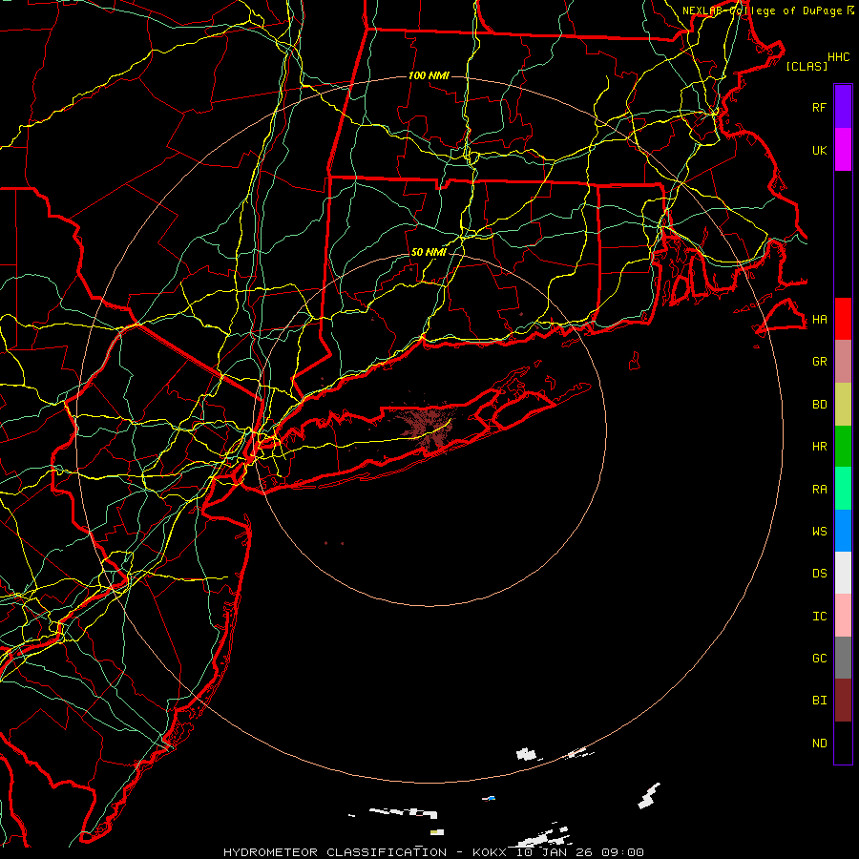Click the 'KOKX' radar site identifier
Image resolution: width=859 pixels, height=859 pixels.
490,852
